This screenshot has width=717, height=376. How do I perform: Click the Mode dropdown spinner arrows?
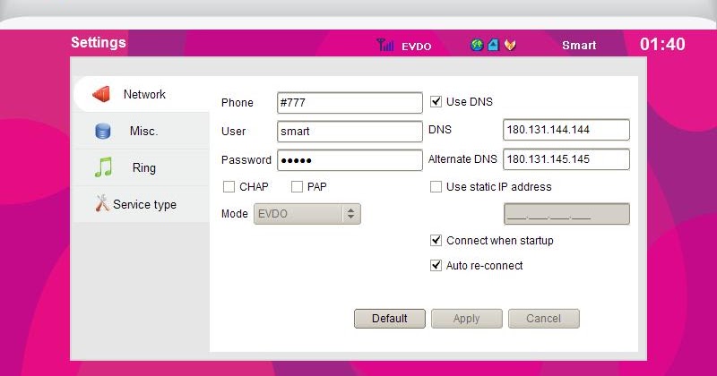click(350, 214)
